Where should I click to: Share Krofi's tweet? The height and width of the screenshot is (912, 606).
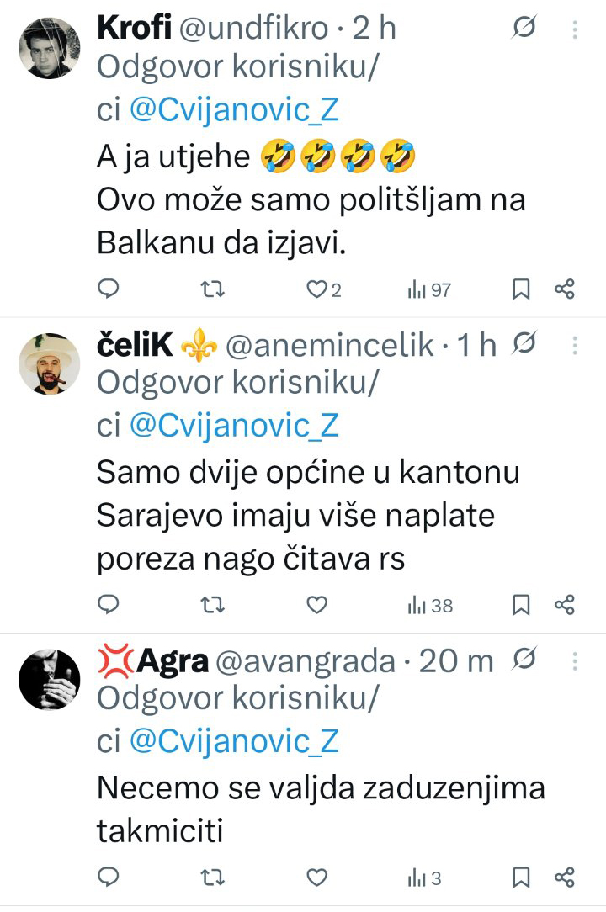tap(565, 289)
